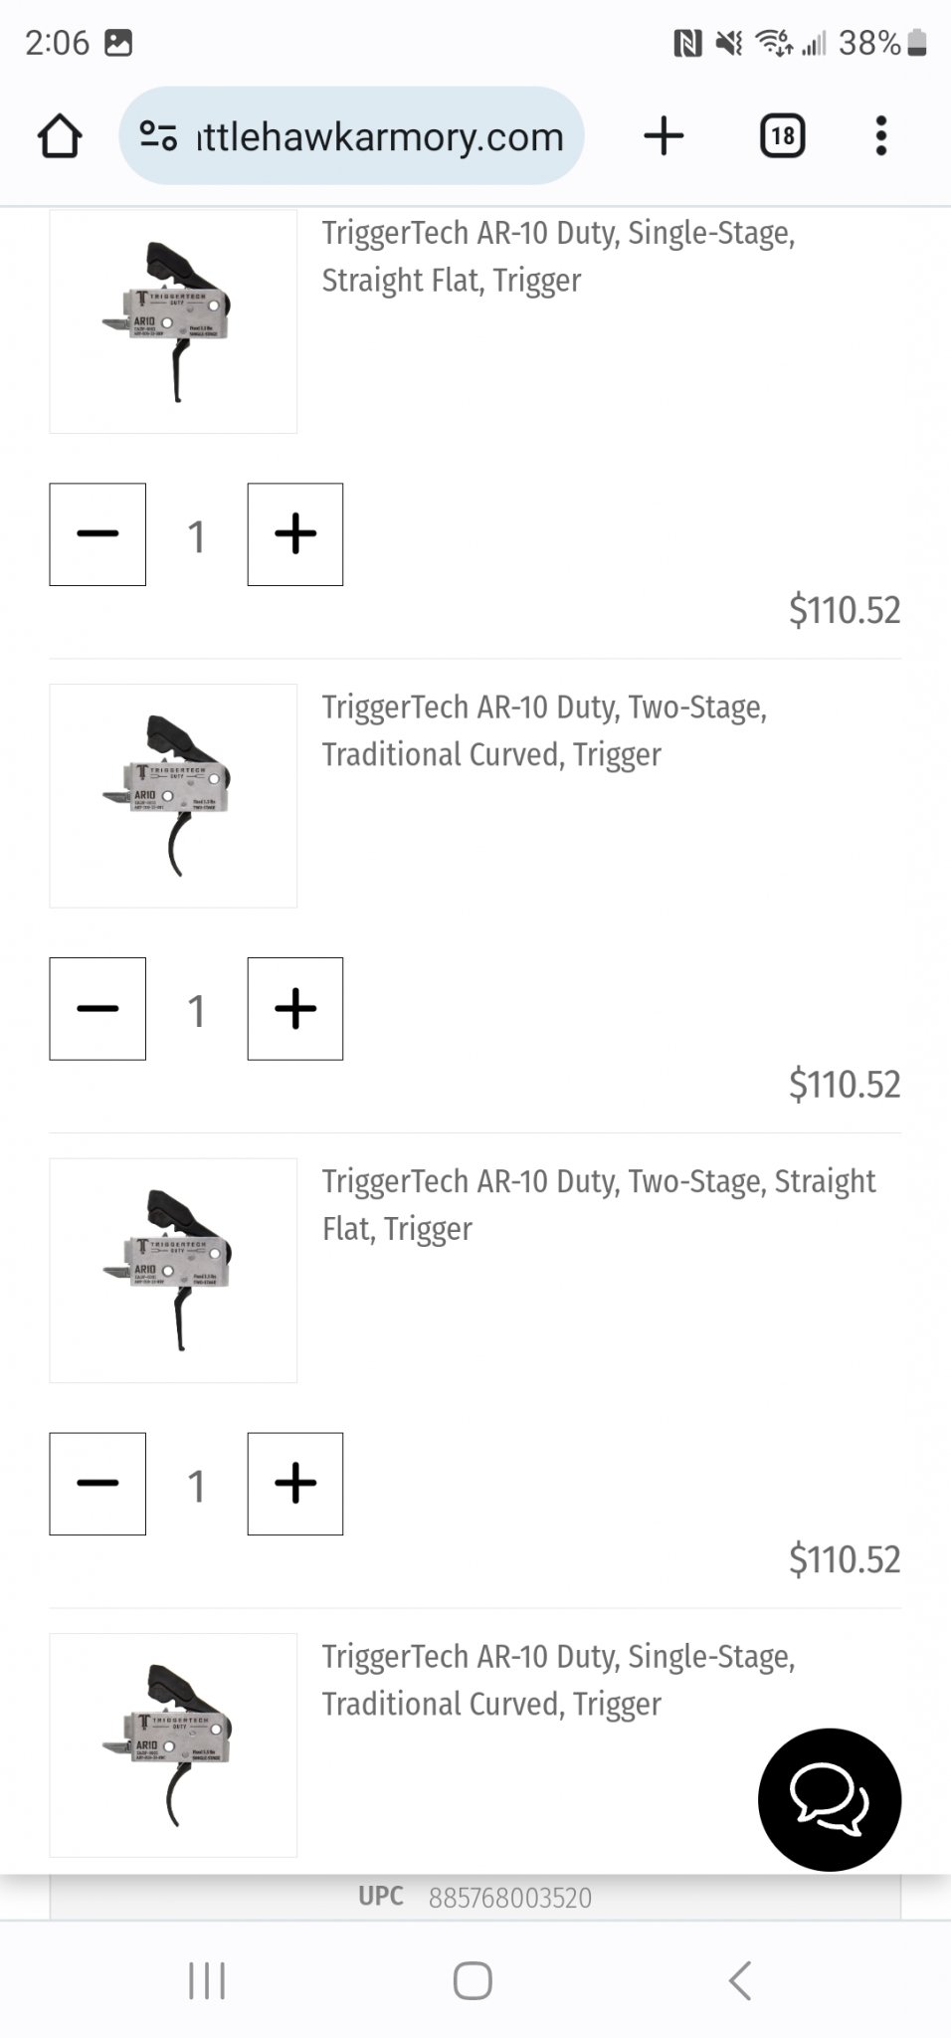Viewport: 951px width, 2038px height.
Task: Open Two-Stage Traditional Curved Trigger product link
Action: tap(543, 731)
